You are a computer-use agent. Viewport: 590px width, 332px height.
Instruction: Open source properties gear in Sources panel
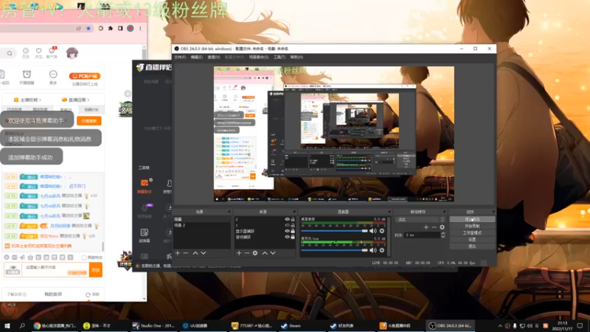coord(255,253)
